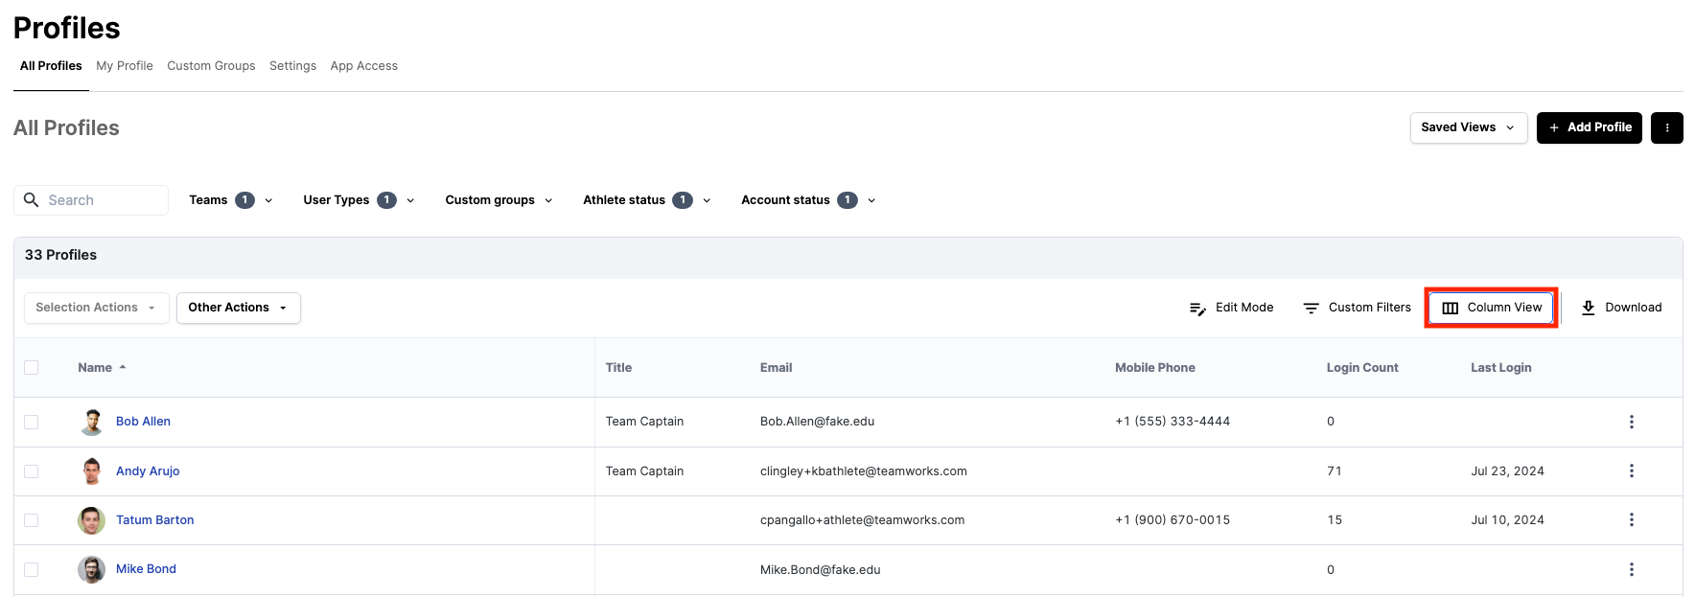Expand the Account status filter dropdown
The height and width of the screenshot is (597, 1695).
click(808, 200)
